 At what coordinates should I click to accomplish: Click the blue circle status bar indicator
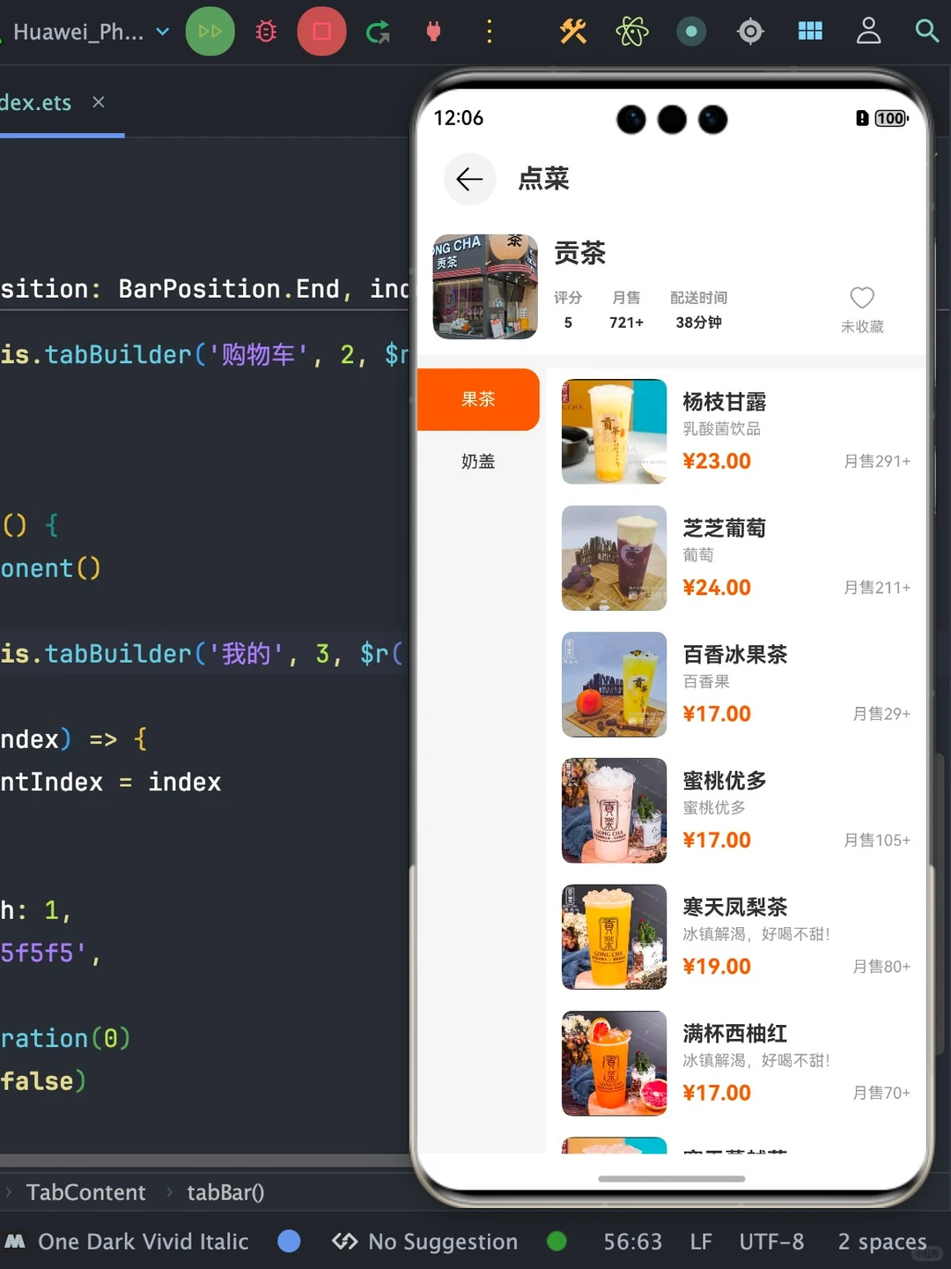click(x=289, y=1241)
